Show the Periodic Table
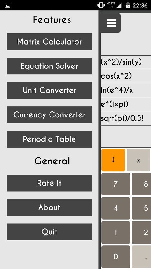The width and height of the screenshot is (151, 269). (x=49, y=139)
